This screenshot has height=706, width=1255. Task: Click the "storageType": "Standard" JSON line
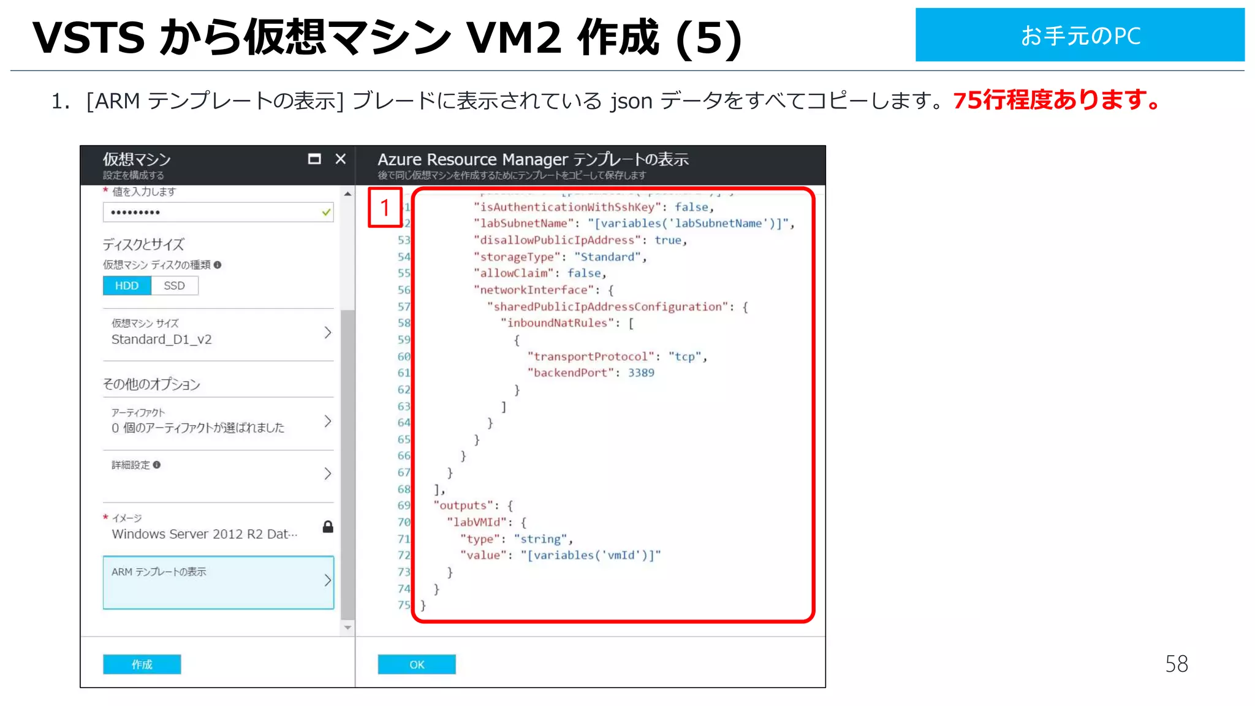(x=559, y=257)
